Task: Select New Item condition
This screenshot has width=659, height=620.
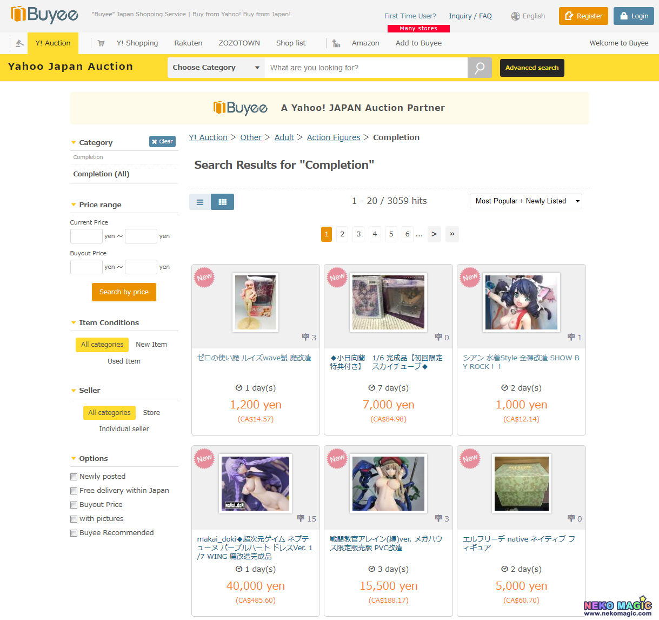Action: 151,345
